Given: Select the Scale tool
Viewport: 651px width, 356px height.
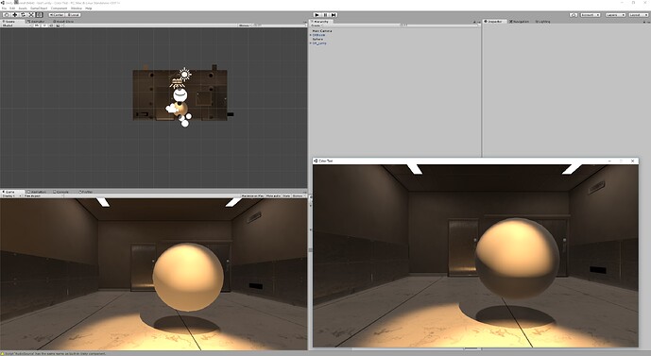Looking at the screenshot, I should (x=31, y=15).
